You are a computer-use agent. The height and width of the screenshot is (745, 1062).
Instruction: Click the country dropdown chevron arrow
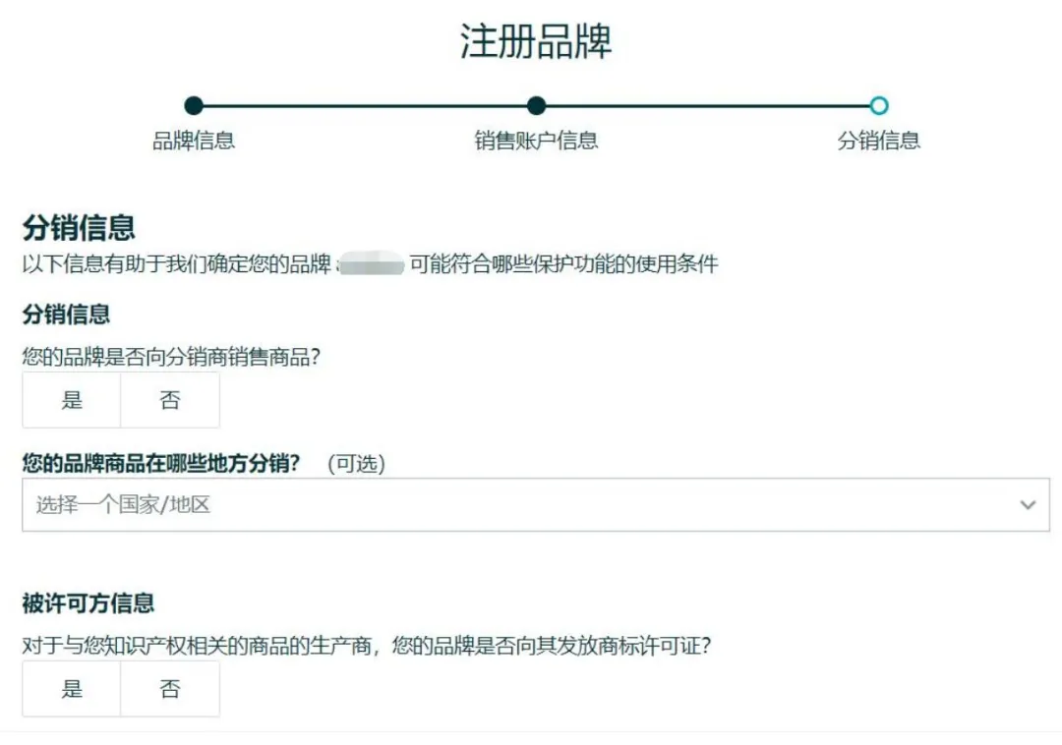coord(1028,505)
